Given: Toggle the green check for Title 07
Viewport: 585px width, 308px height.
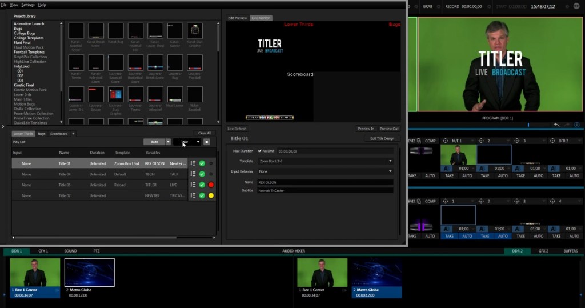Looking at the screenshot, I should pos(202,195).
